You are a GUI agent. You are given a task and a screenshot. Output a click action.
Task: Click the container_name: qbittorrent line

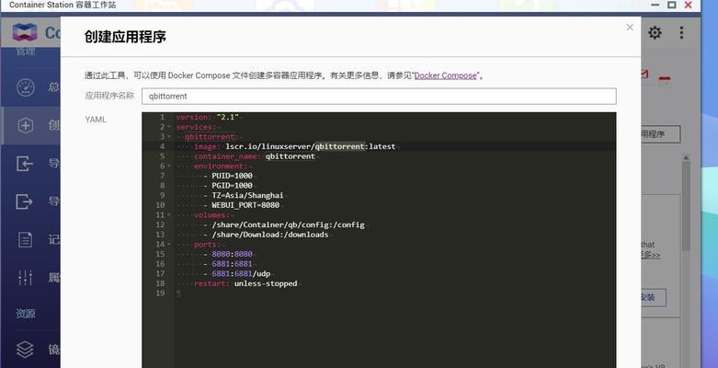[254, 156]
